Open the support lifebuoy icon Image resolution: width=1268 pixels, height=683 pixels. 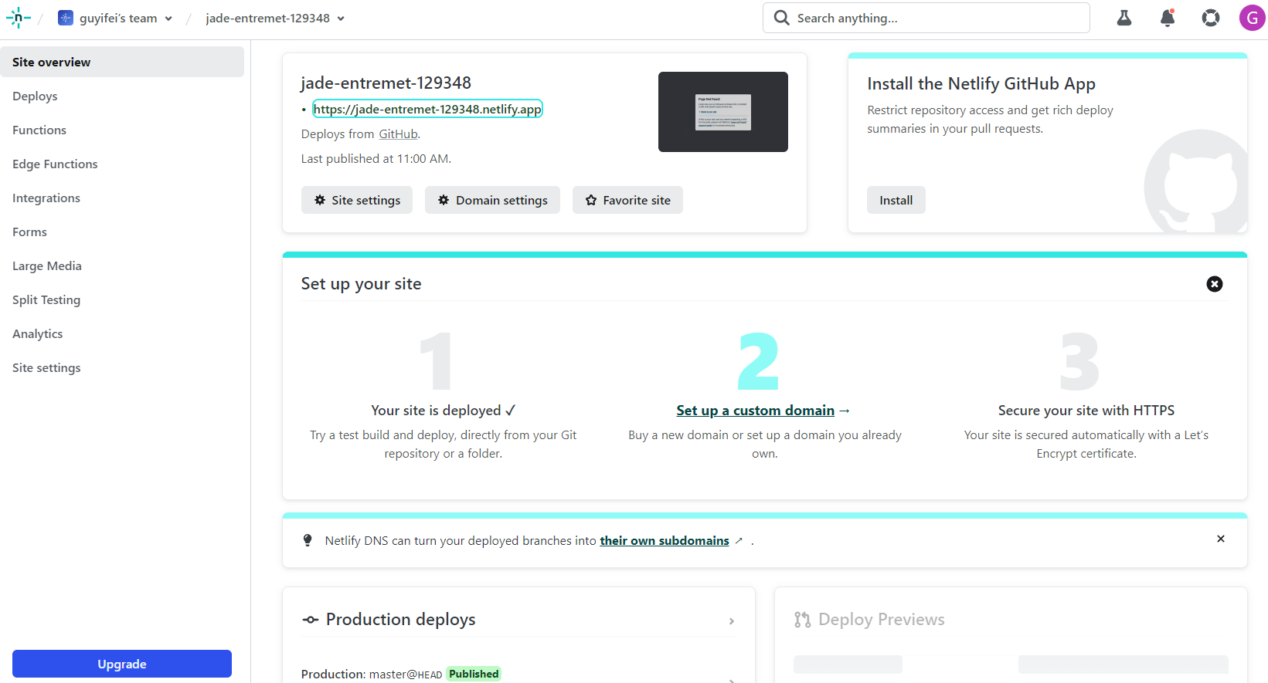[x=1211, y=18]
